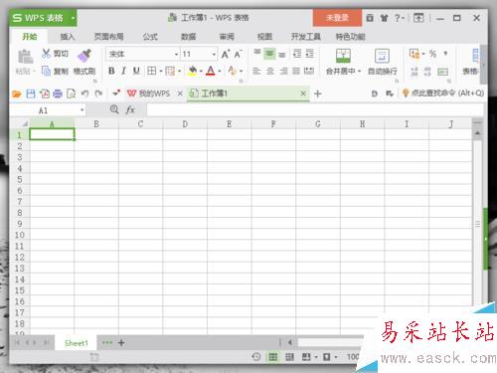Screen dimensions: 497x373
Task: Open fill color dropdown arrow
Action: point(201,71)
